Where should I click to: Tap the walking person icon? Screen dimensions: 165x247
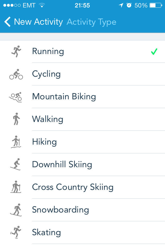tap(16, 119)
